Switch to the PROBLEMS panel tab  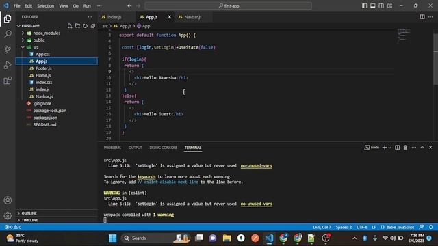(112, 148)
